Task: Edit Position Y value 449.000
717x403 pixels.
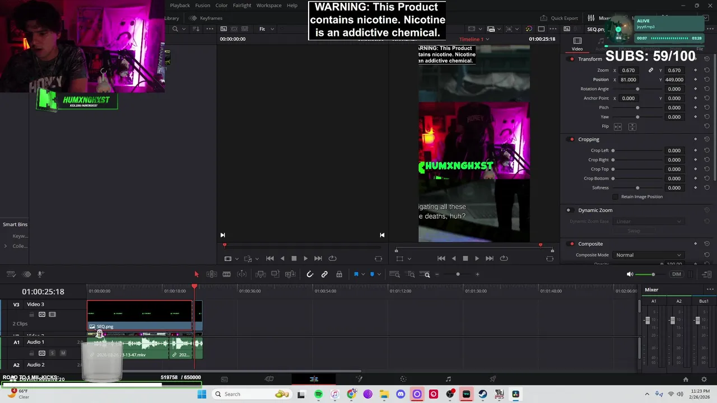Action: [x=674, y=79]
